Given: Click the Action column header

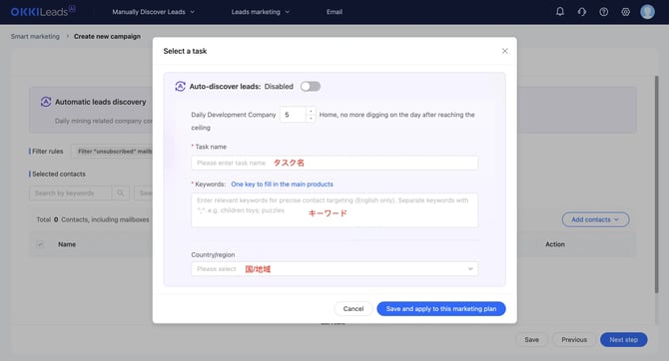Looking at the screenshot, I should point(554,244).
